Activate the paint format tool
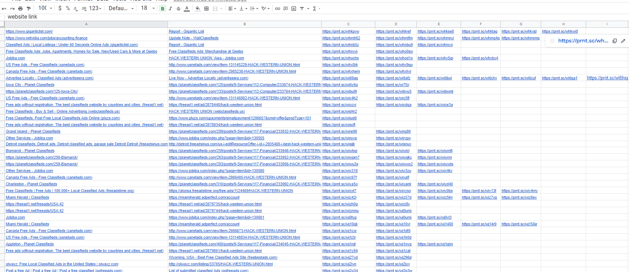 click(29, 8)
